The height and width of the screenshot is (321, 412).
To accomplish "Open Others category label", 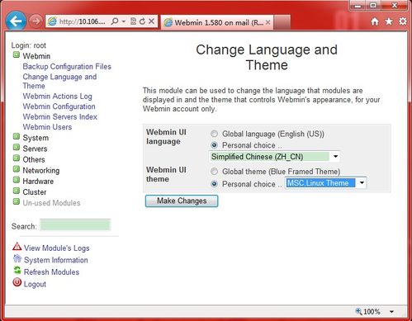I will pyautogui.click(x=34, y=159).
